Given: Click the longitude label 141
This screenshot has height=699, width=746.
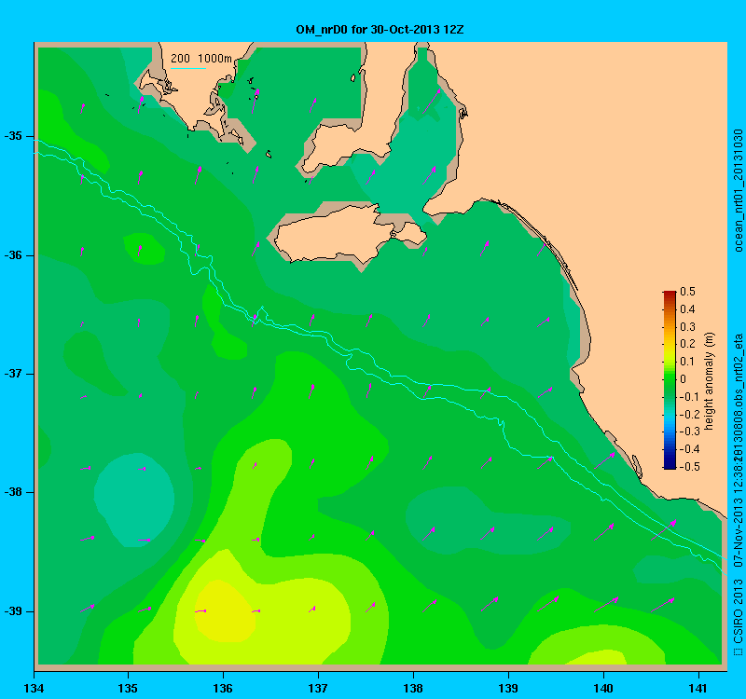Looking at the screenshot, I should coord(698,688).
